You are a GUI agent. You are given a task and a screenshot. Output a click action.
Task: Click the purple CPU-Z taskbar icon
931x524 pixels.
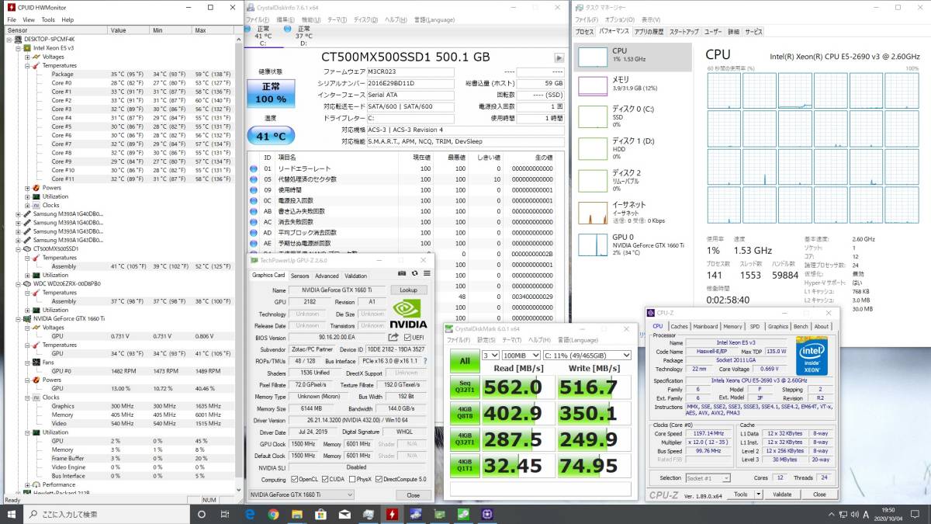pyautogui.click(x=487, y=514)
